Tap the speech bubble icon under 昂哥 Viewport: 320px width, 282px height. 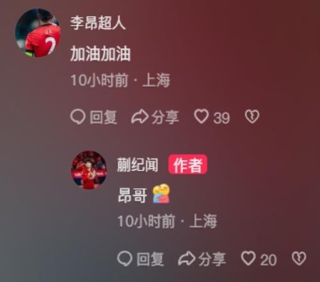[x=125, y=258]
